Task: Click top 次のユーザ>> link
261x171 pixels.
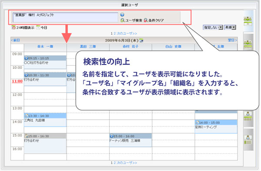Action: click(x=127, y=34)
